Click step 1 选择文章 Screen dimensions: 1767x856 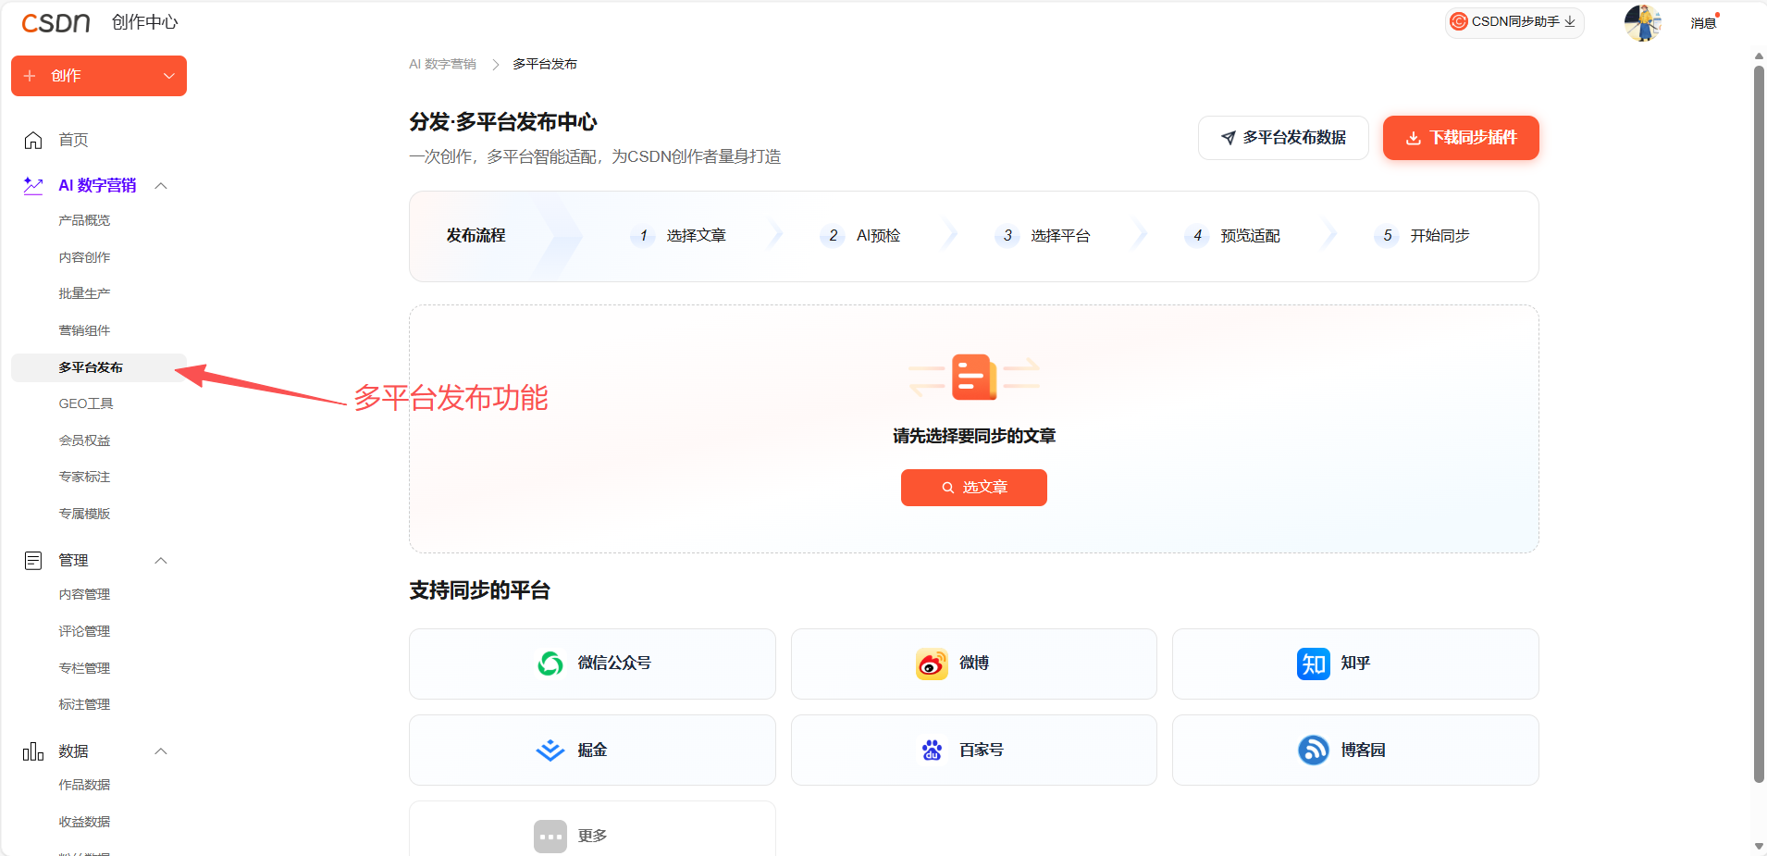click(x=678, y=236)
